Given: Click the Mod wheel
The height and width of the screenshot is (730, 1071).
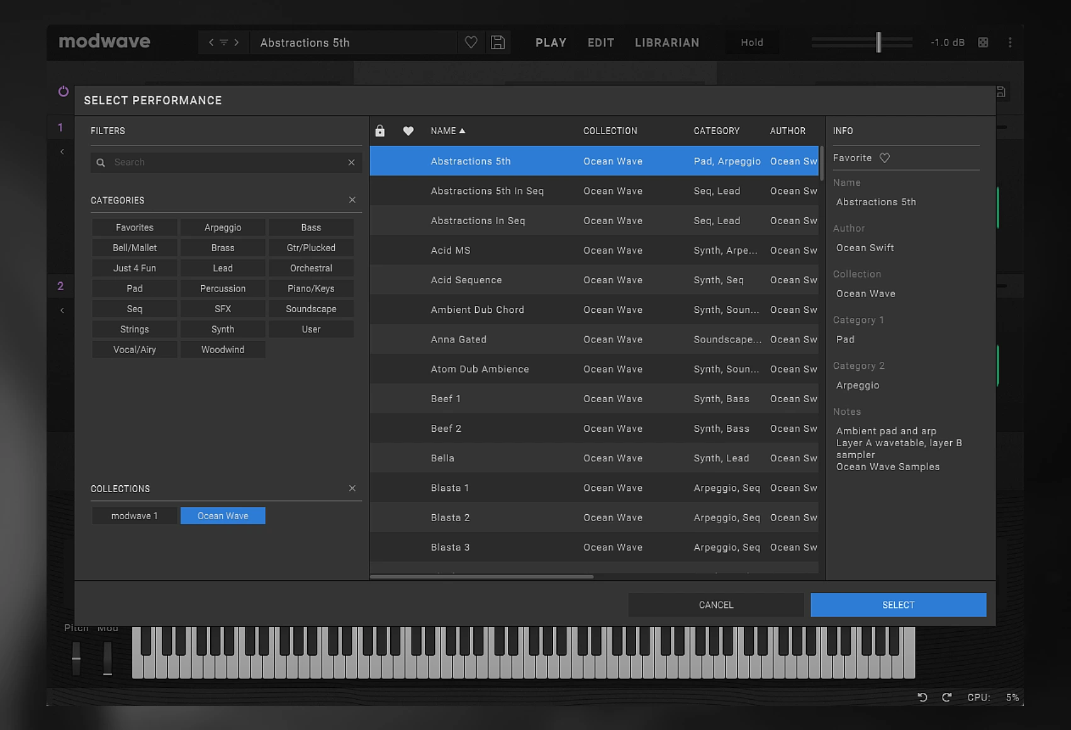Looking at the screenshot, I should pos(108,658).
